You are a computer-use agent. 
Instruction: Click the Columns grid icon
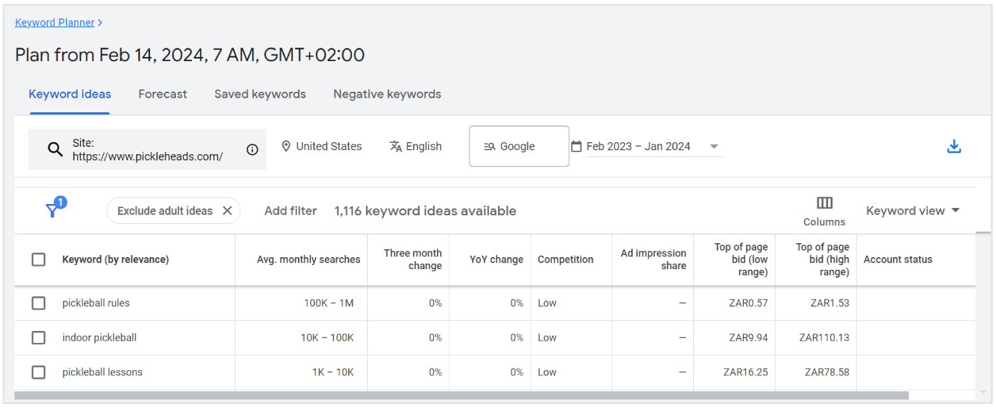[824, 203]
